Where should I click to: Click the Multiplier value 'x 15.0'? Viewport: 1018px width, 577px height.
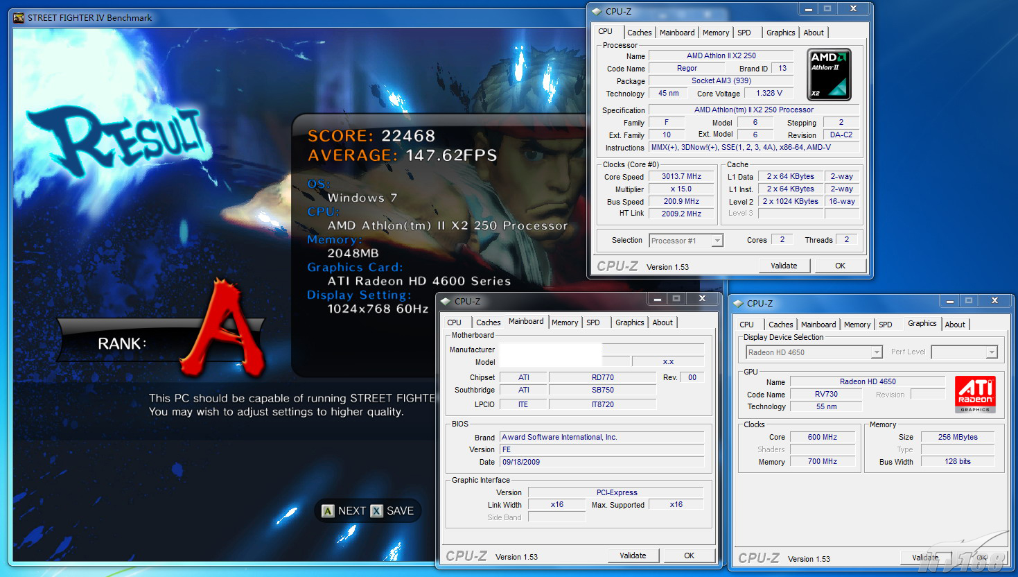click(x=681, y=189)
